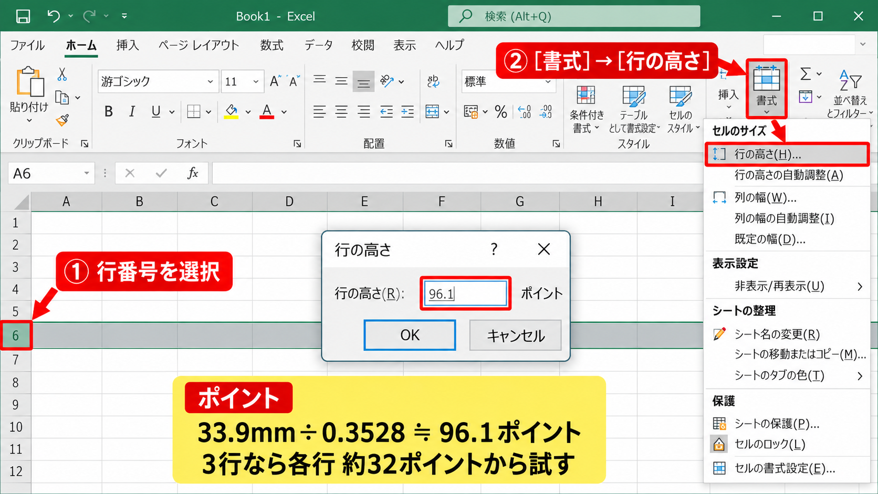Apply yellow fill color bucket
Image resolution: width=878 pixels, height=494 pixels.
click(x=231, y=111)
